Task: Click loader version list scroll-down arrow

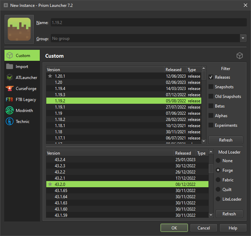Action: [211, 215]
